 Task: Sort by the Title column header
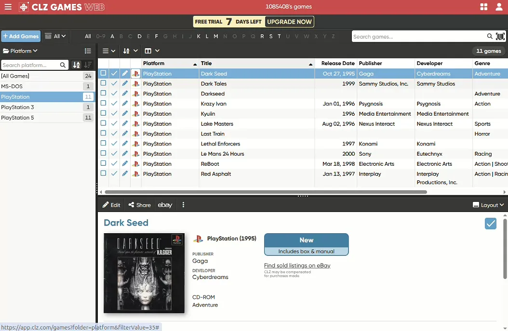click(256, 63)
